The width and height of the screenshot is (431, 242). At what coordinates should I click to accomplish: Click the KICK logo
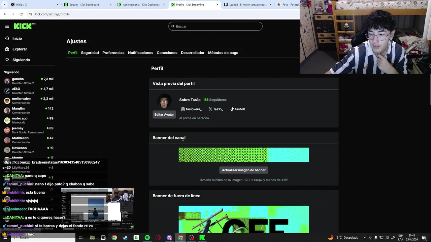pyautogui.click(x=24, y=26)
